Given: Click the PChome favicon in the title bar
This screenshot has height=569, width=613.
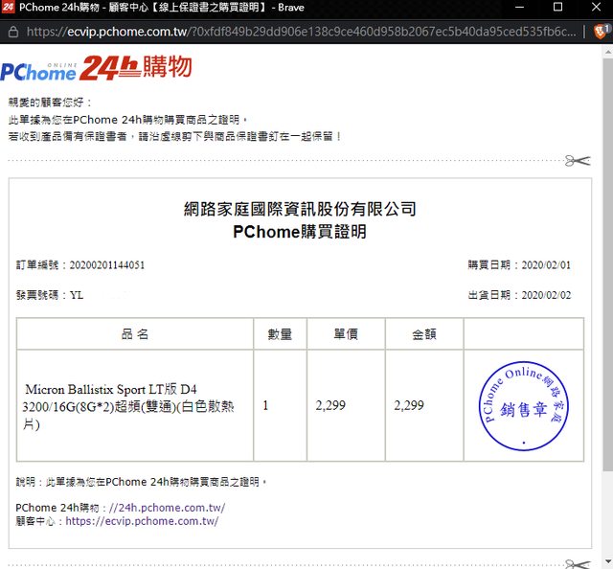Looking at the screenshot, I should (x=9, y=8).
